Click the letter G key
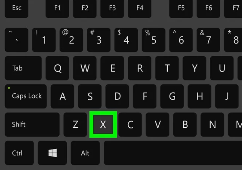 coord(172,96)
